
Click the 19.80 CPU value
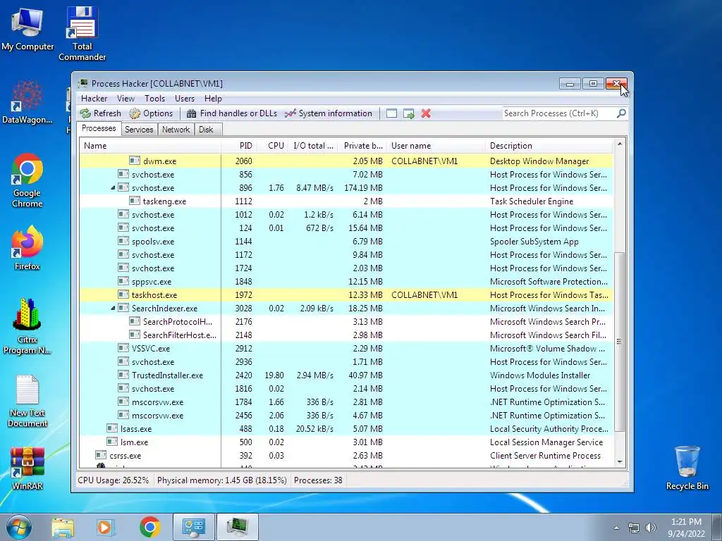[274, 375]
